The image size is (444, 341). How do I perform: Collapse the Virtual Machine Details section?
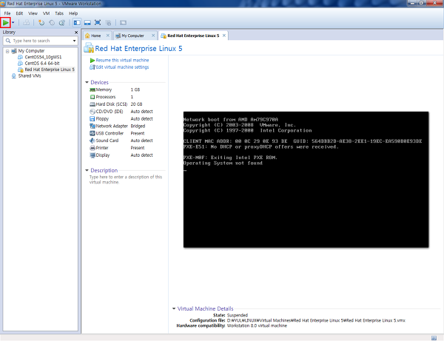coord(174,308)
